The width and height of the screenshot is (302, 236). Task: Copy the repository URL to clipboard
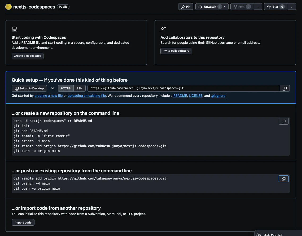pyautogui.click(x=285, y=88)
